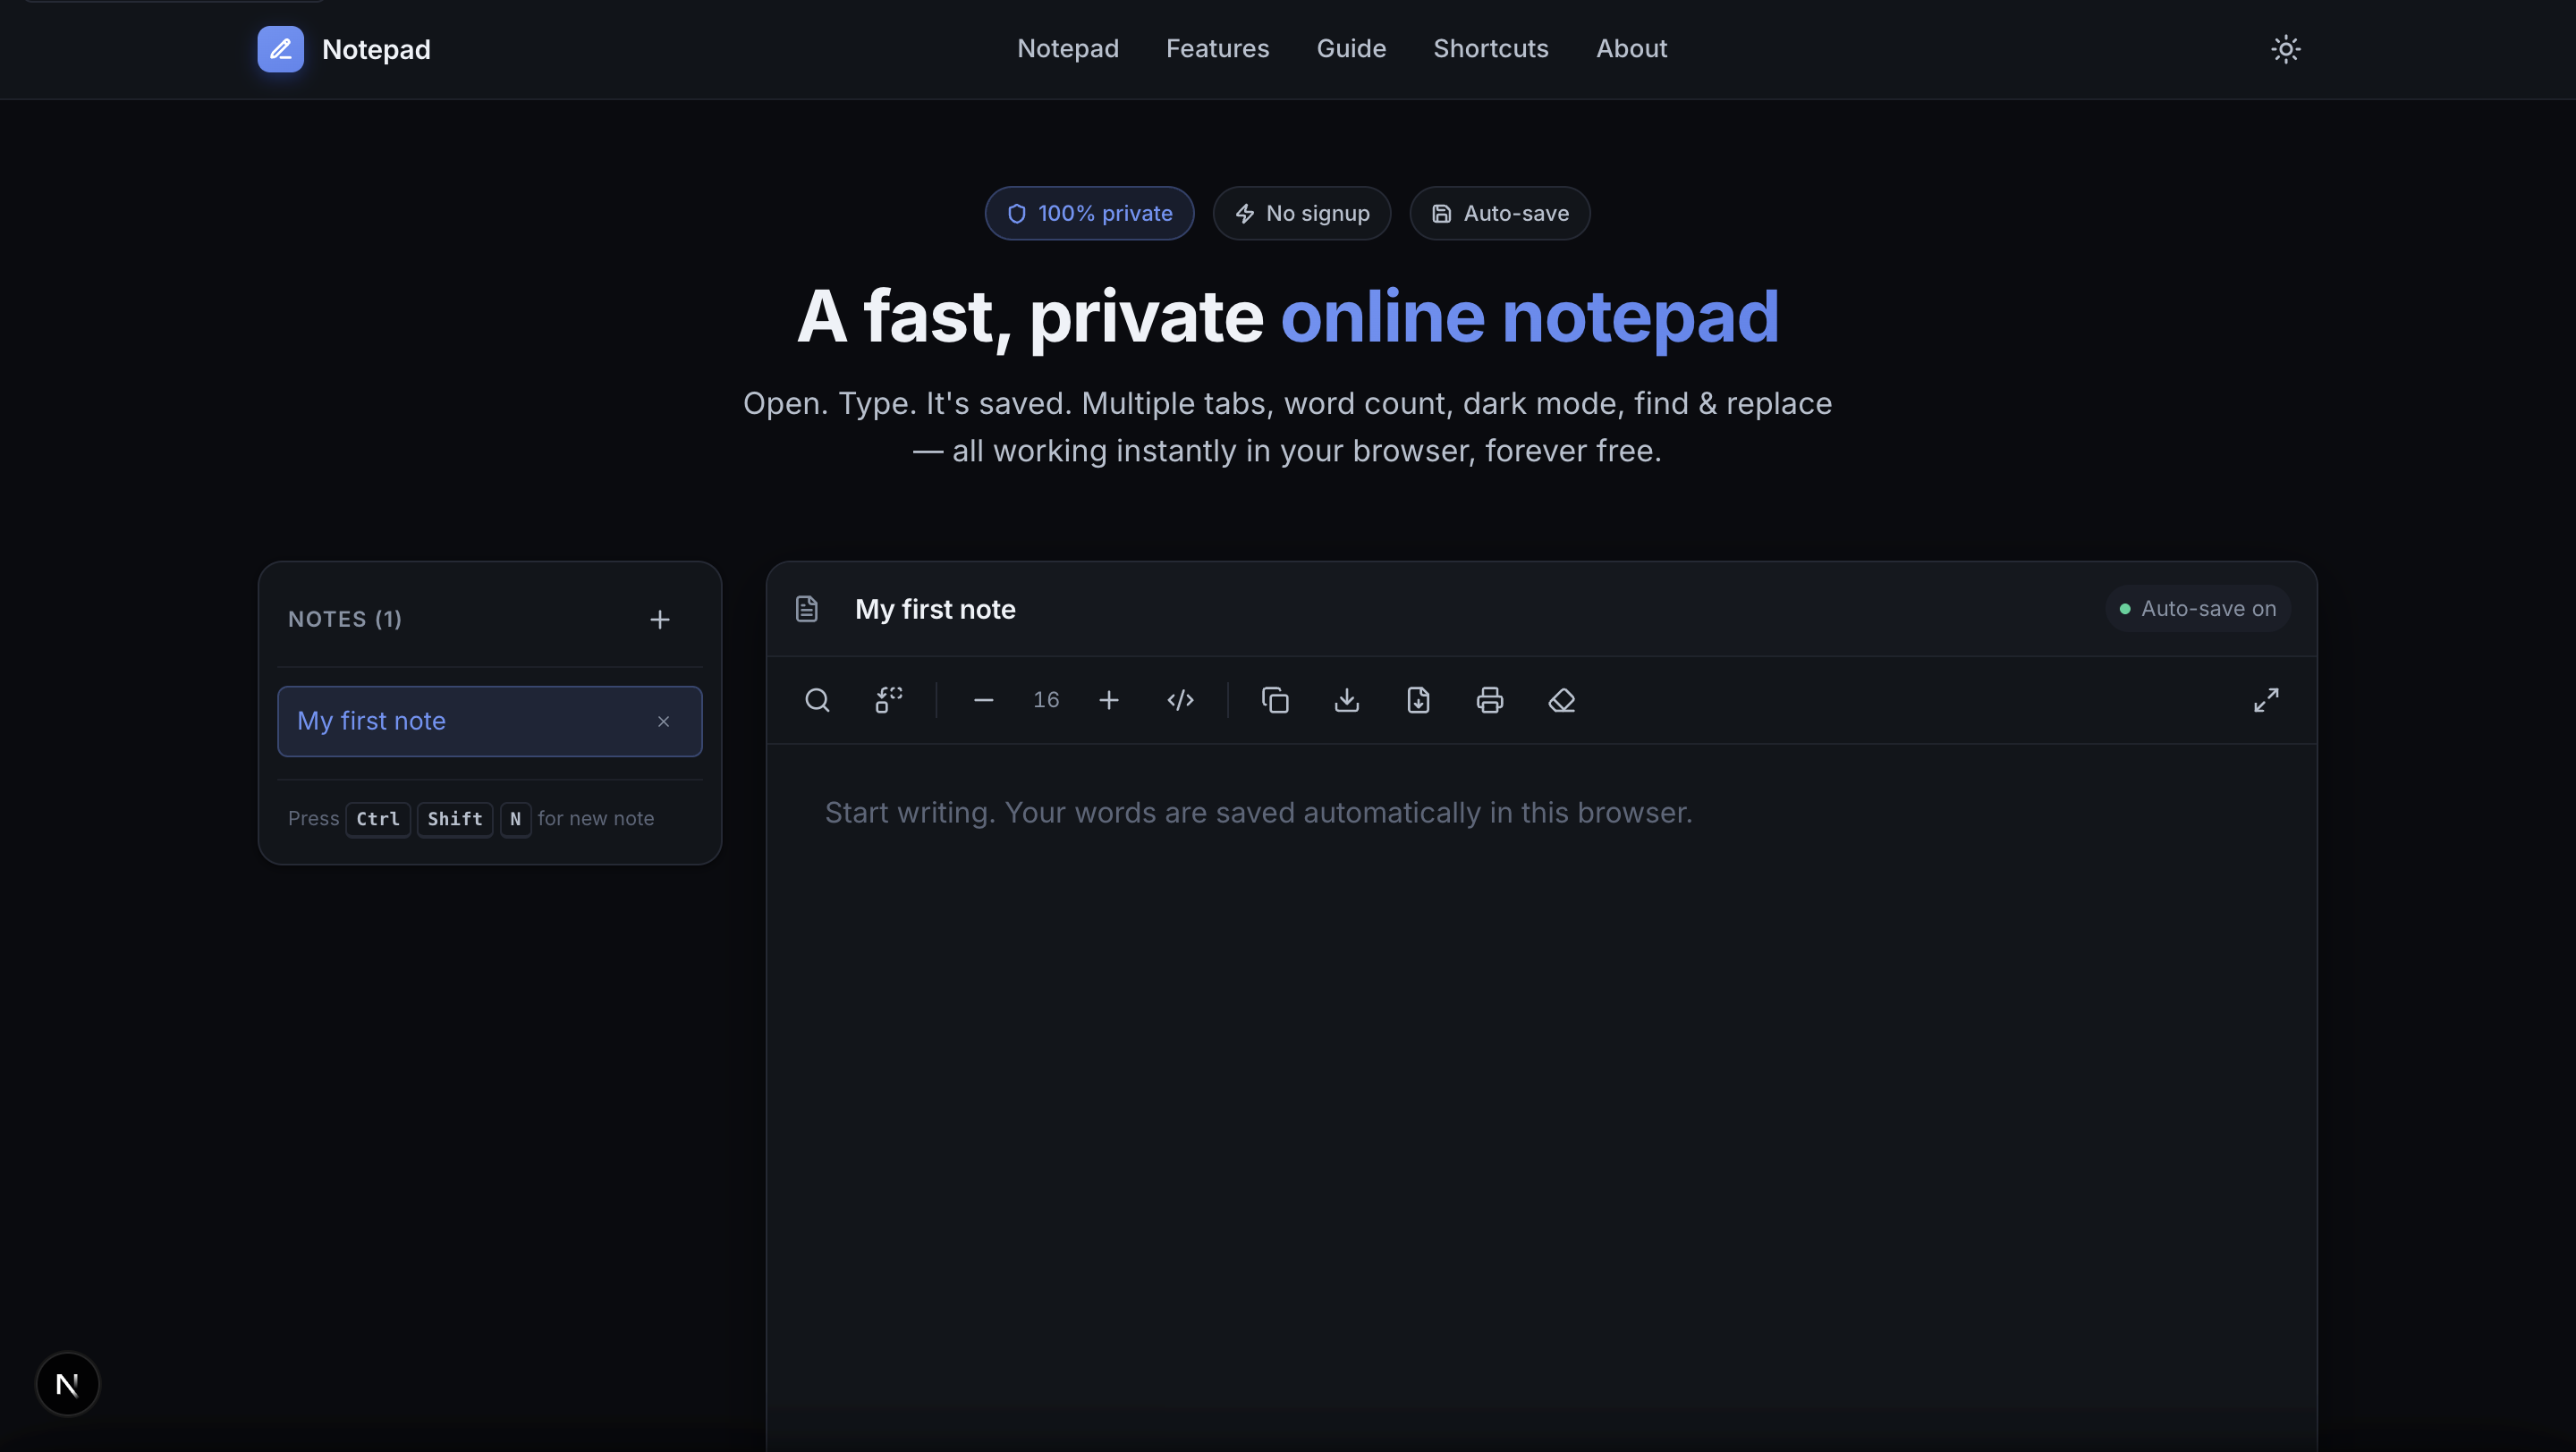The width and height of the screenshot is (2576, 1452).
Task: Go to the Features nav link
Action: tap(1217, 49)
